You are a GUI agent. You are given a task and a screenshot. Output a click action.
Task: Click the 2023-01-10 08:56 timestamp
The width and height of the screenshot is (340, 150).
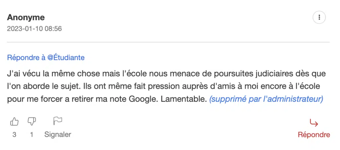click(34, 29)
